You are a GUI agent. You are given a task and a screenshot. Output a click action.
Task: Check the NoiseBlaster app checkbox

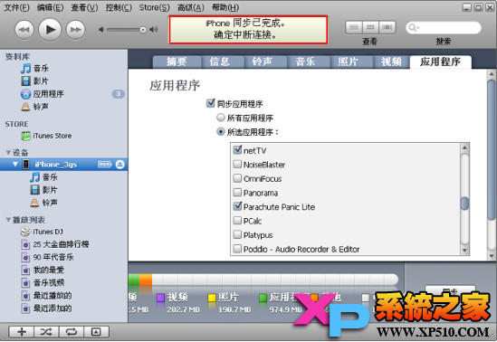coord(237,164)
